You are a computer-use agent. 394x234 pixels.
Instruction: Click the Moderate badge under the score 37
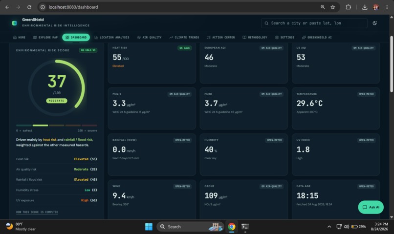pos(57,101)
